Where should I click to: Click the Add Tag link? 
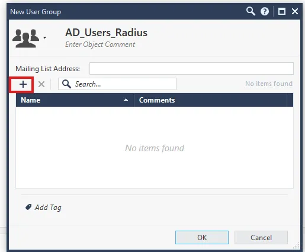48,208
